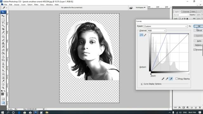Select the History Brush tool
This screenshot has height=114, width=203.
coord(3,47)
